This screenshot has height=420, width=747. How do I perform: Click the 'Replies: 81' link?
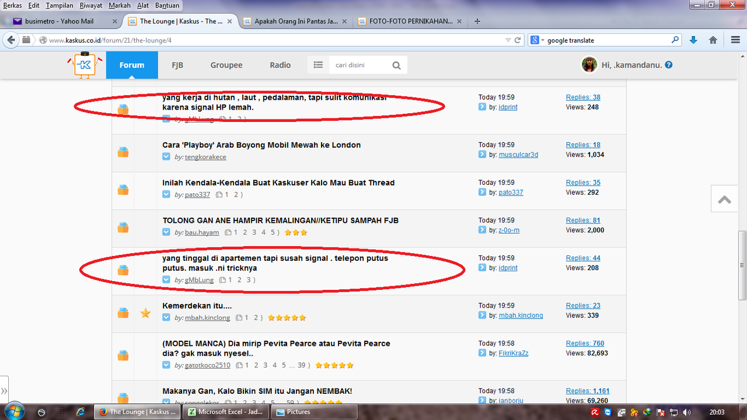tap(582, 220)
